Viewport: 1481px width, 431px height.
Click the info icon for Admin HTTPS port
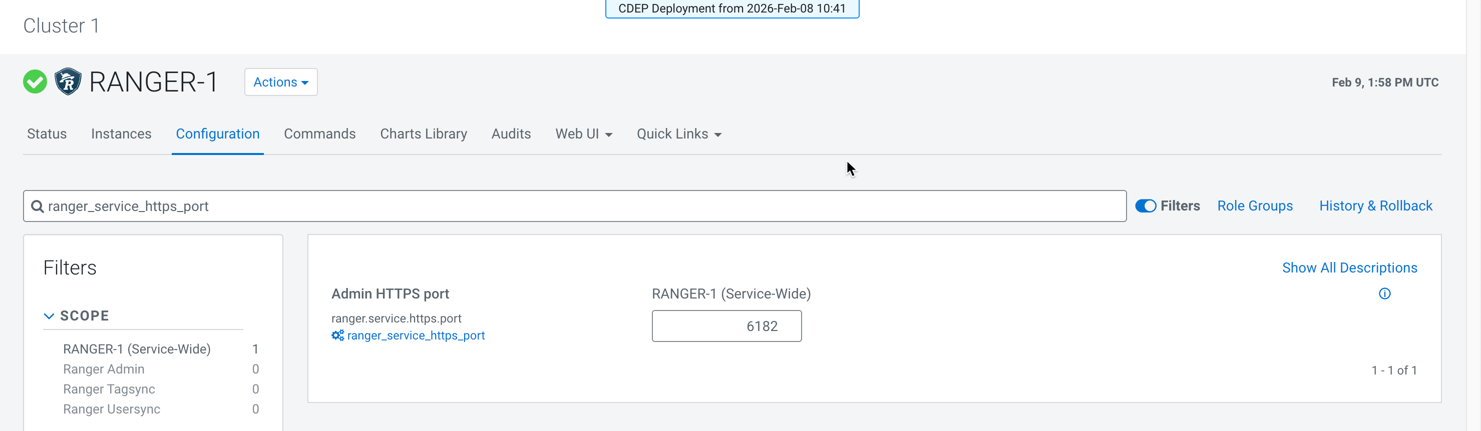tap(1384, 294)
